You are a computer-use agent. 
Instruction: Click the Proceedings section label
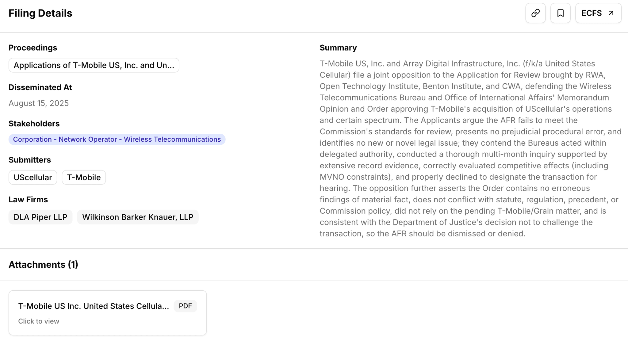click(x=33, y=48)
